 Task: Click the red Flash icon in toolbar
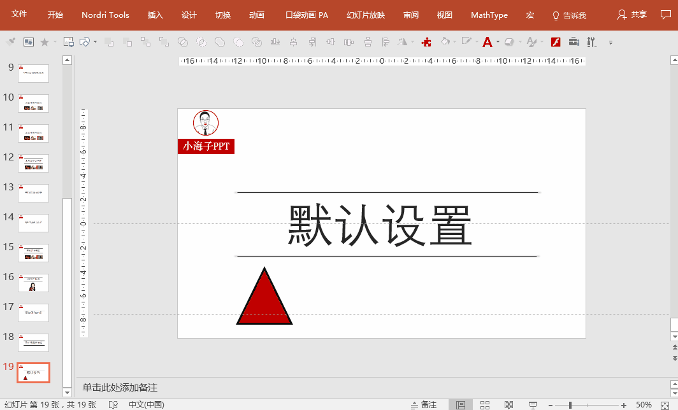(x=555, y=42)
